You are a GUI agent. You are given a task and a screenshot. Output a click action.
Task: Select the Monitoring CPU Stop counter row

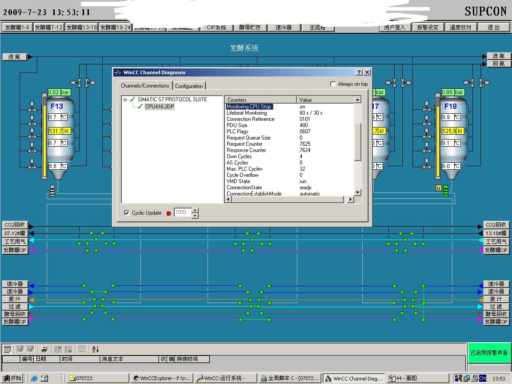click(x=249, y=107)
